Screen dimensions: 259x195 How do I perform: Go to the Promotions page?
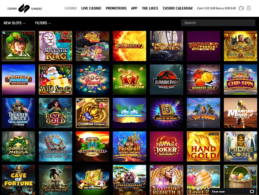click(x=116, y=8)
